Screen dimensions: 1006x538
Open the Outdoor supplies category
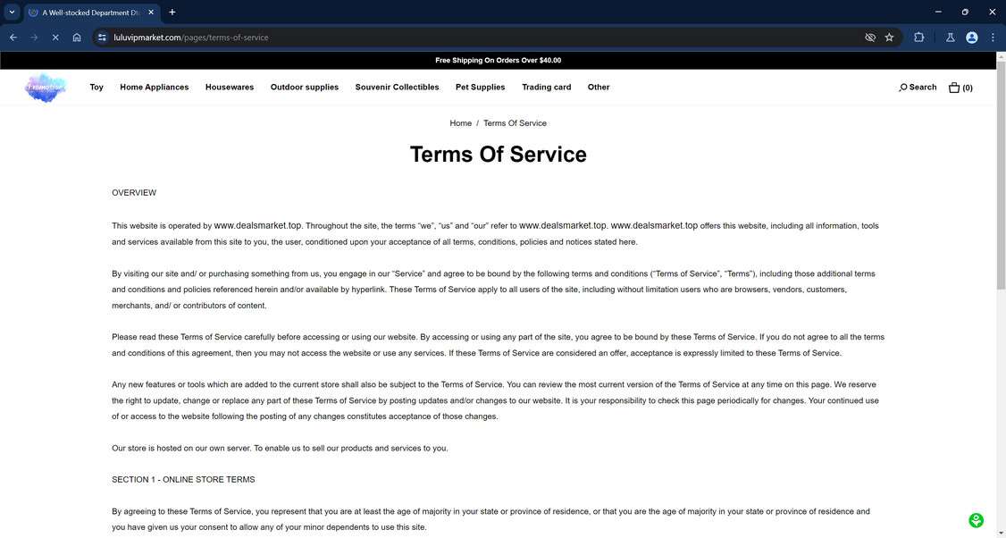(x=304, y=88)
